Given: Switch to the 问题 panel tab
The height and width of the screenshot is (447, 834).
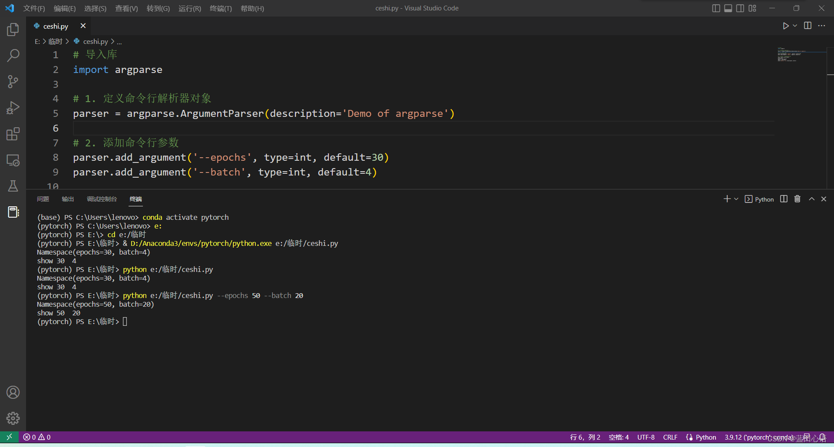Looking at the screenshot, I should click(x=43, y=199).
